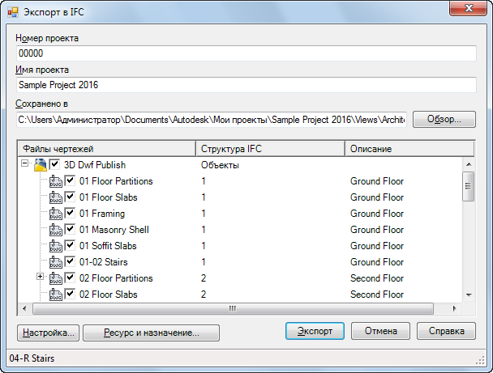Click Second Floor description for 02 Floor Partitions
This screenshot has height=373, width=493.
(377, 278)
